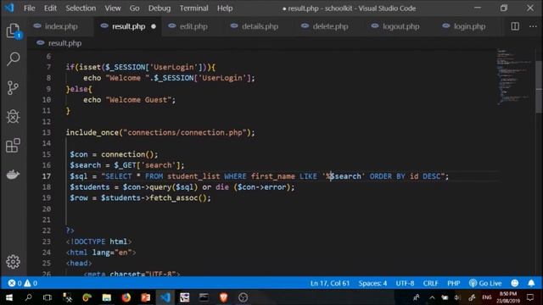Click the ENG input language indicator
This screenshot has height=305, width=543.
click(x=486, y=297)
